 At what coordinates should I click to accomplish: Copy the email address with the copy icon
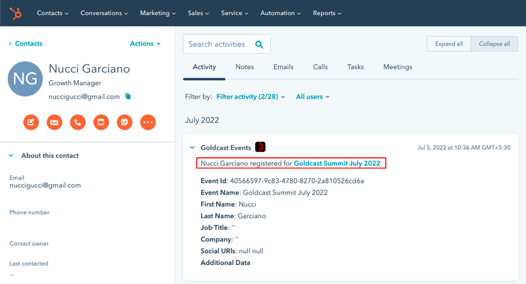128,97
